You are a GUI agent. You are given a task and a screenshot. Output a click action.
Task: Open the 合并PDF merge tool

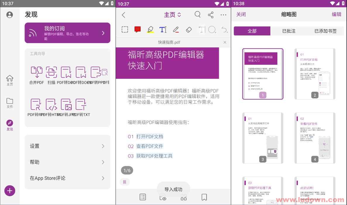(37, 75)
